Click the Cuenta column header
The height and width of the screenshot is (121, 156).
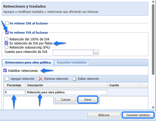pos(124,85)
